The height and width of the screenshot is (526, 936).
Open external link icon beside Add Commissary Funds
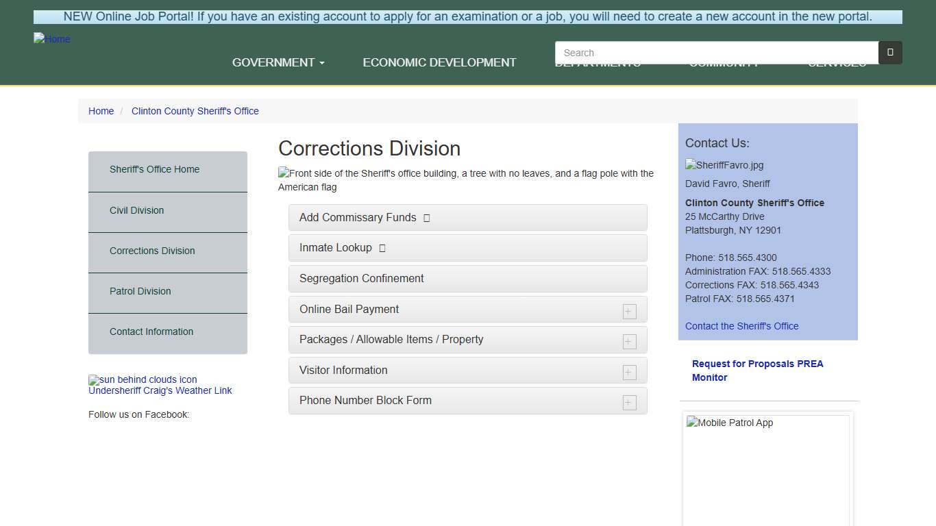point(427,218)
